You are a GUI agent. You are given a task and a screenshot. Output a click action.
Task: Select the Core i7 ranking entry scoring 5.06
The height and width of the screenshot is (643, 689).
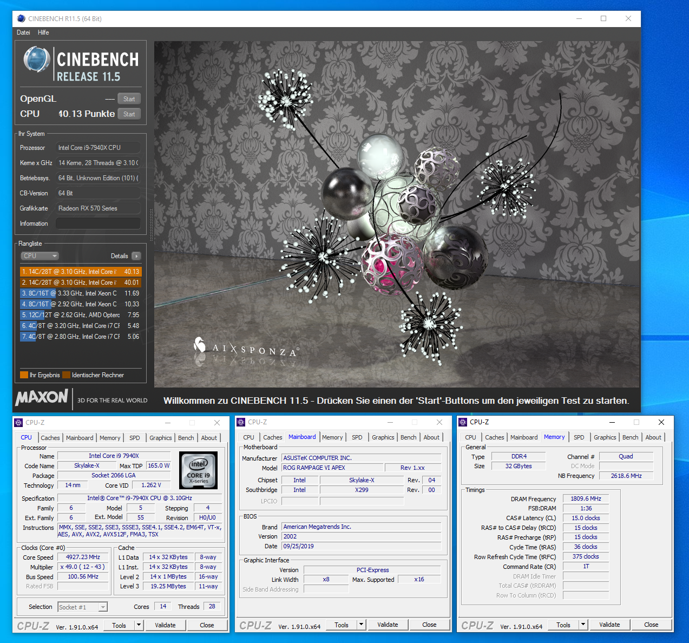pos(81,337)
